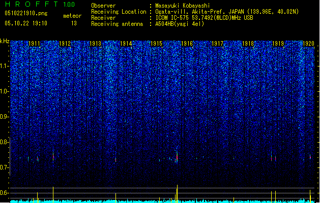
Task: Click the kHz axis unit label
Action: [5, 41]
